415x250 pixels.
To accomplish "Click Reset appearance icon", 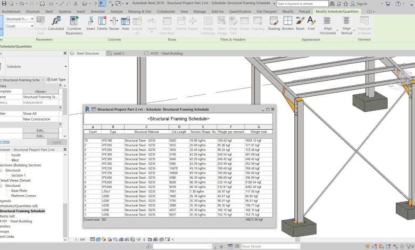I will point(300,21).
